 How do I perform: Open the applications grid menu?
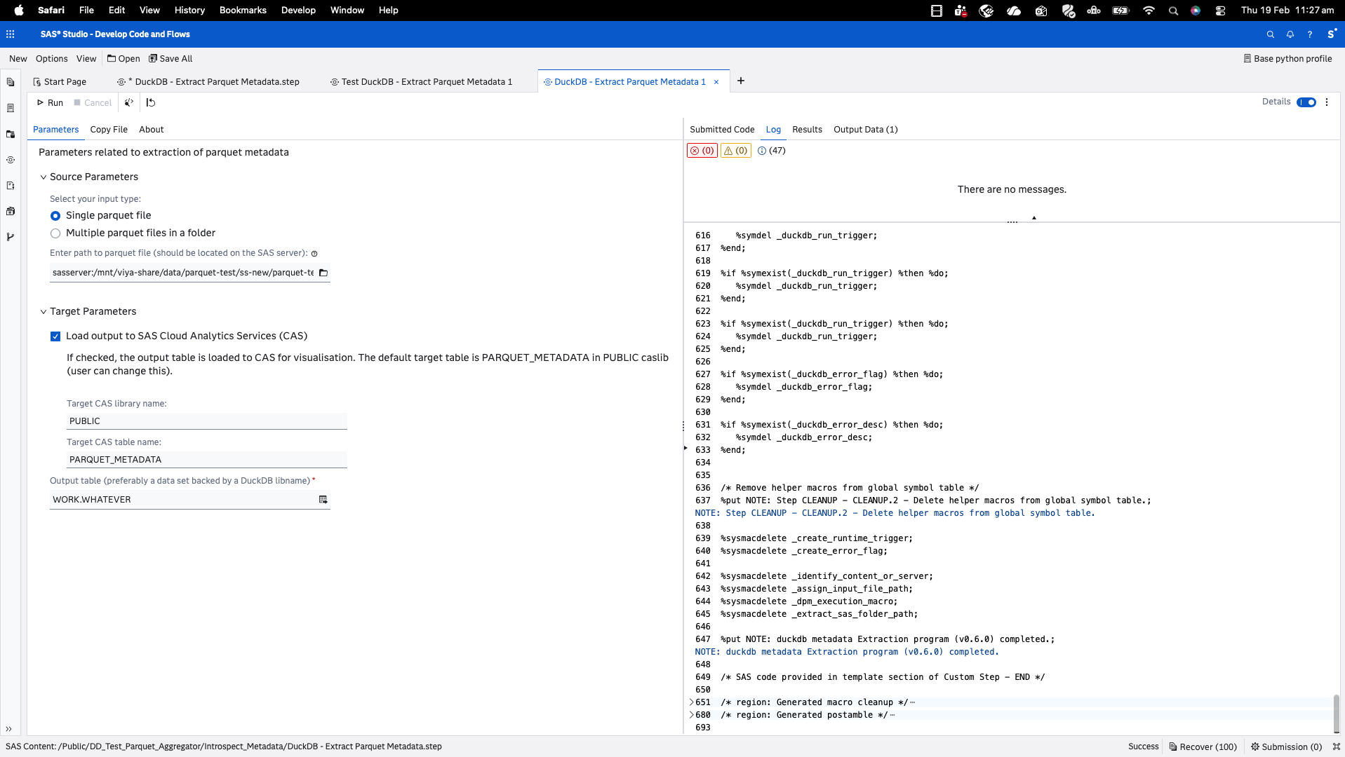pyautogui.click(x=11, y=34)
